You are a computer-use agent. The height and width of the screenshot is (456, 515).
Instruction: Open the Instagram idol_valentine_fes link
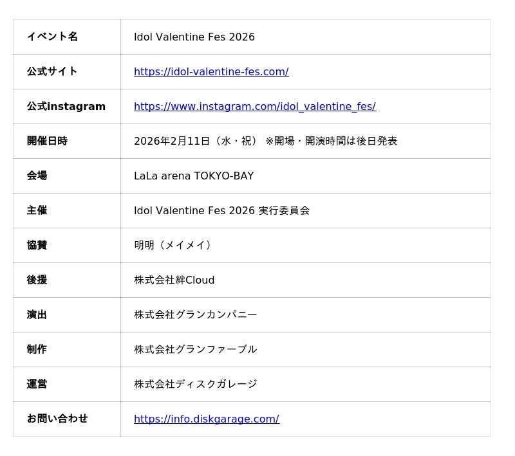pyautogui.click(x=254, y=107)
